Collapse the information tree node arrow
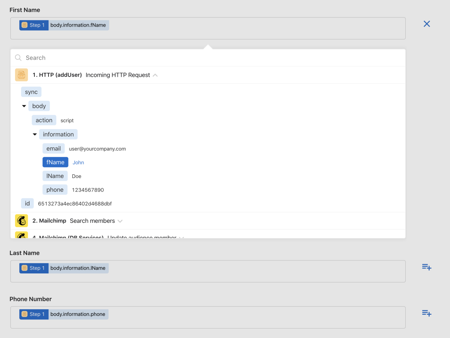Viewport: 450px width, 338px height. coord(35,134)
